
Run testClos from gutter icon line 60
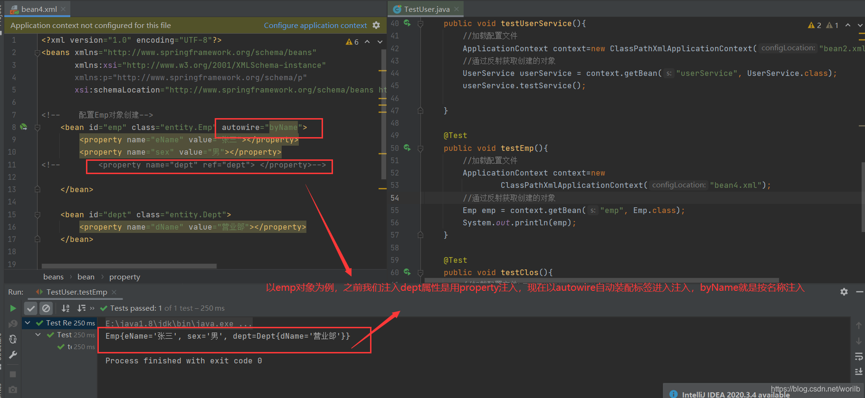pyautogui.click(x=407, y=272)
